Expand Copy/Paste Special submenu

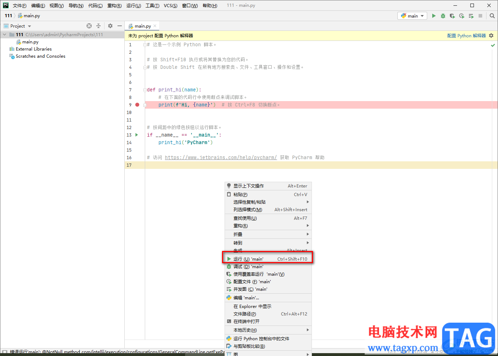[268, 202]
